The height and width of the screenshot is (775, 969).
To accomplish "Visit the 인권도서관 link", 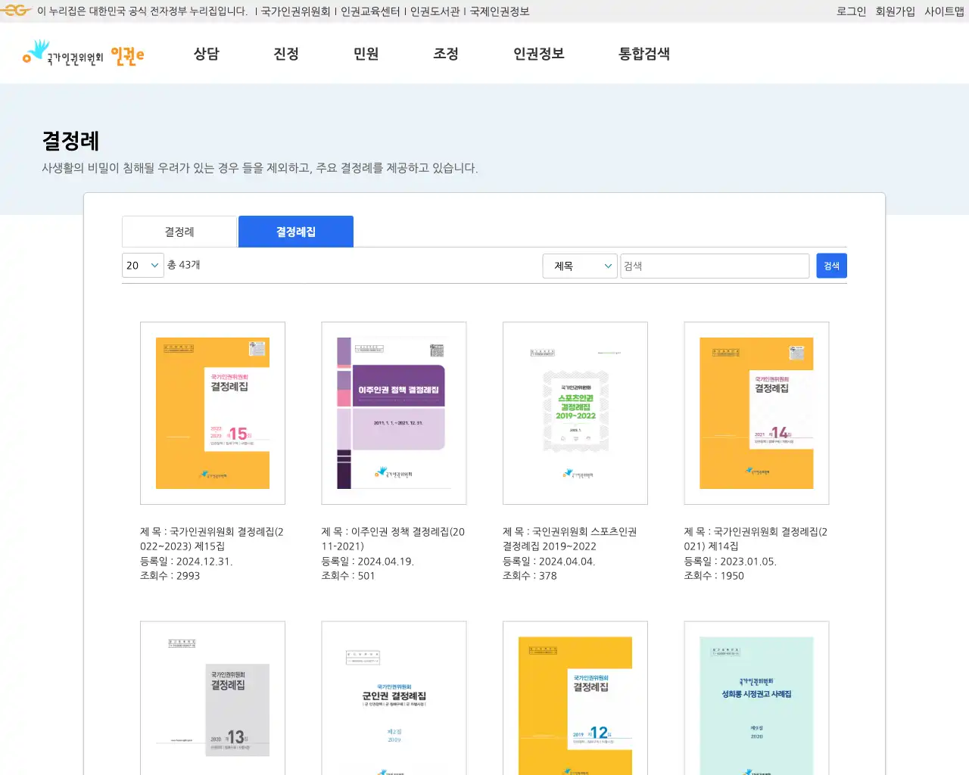I will click(439, 11).
